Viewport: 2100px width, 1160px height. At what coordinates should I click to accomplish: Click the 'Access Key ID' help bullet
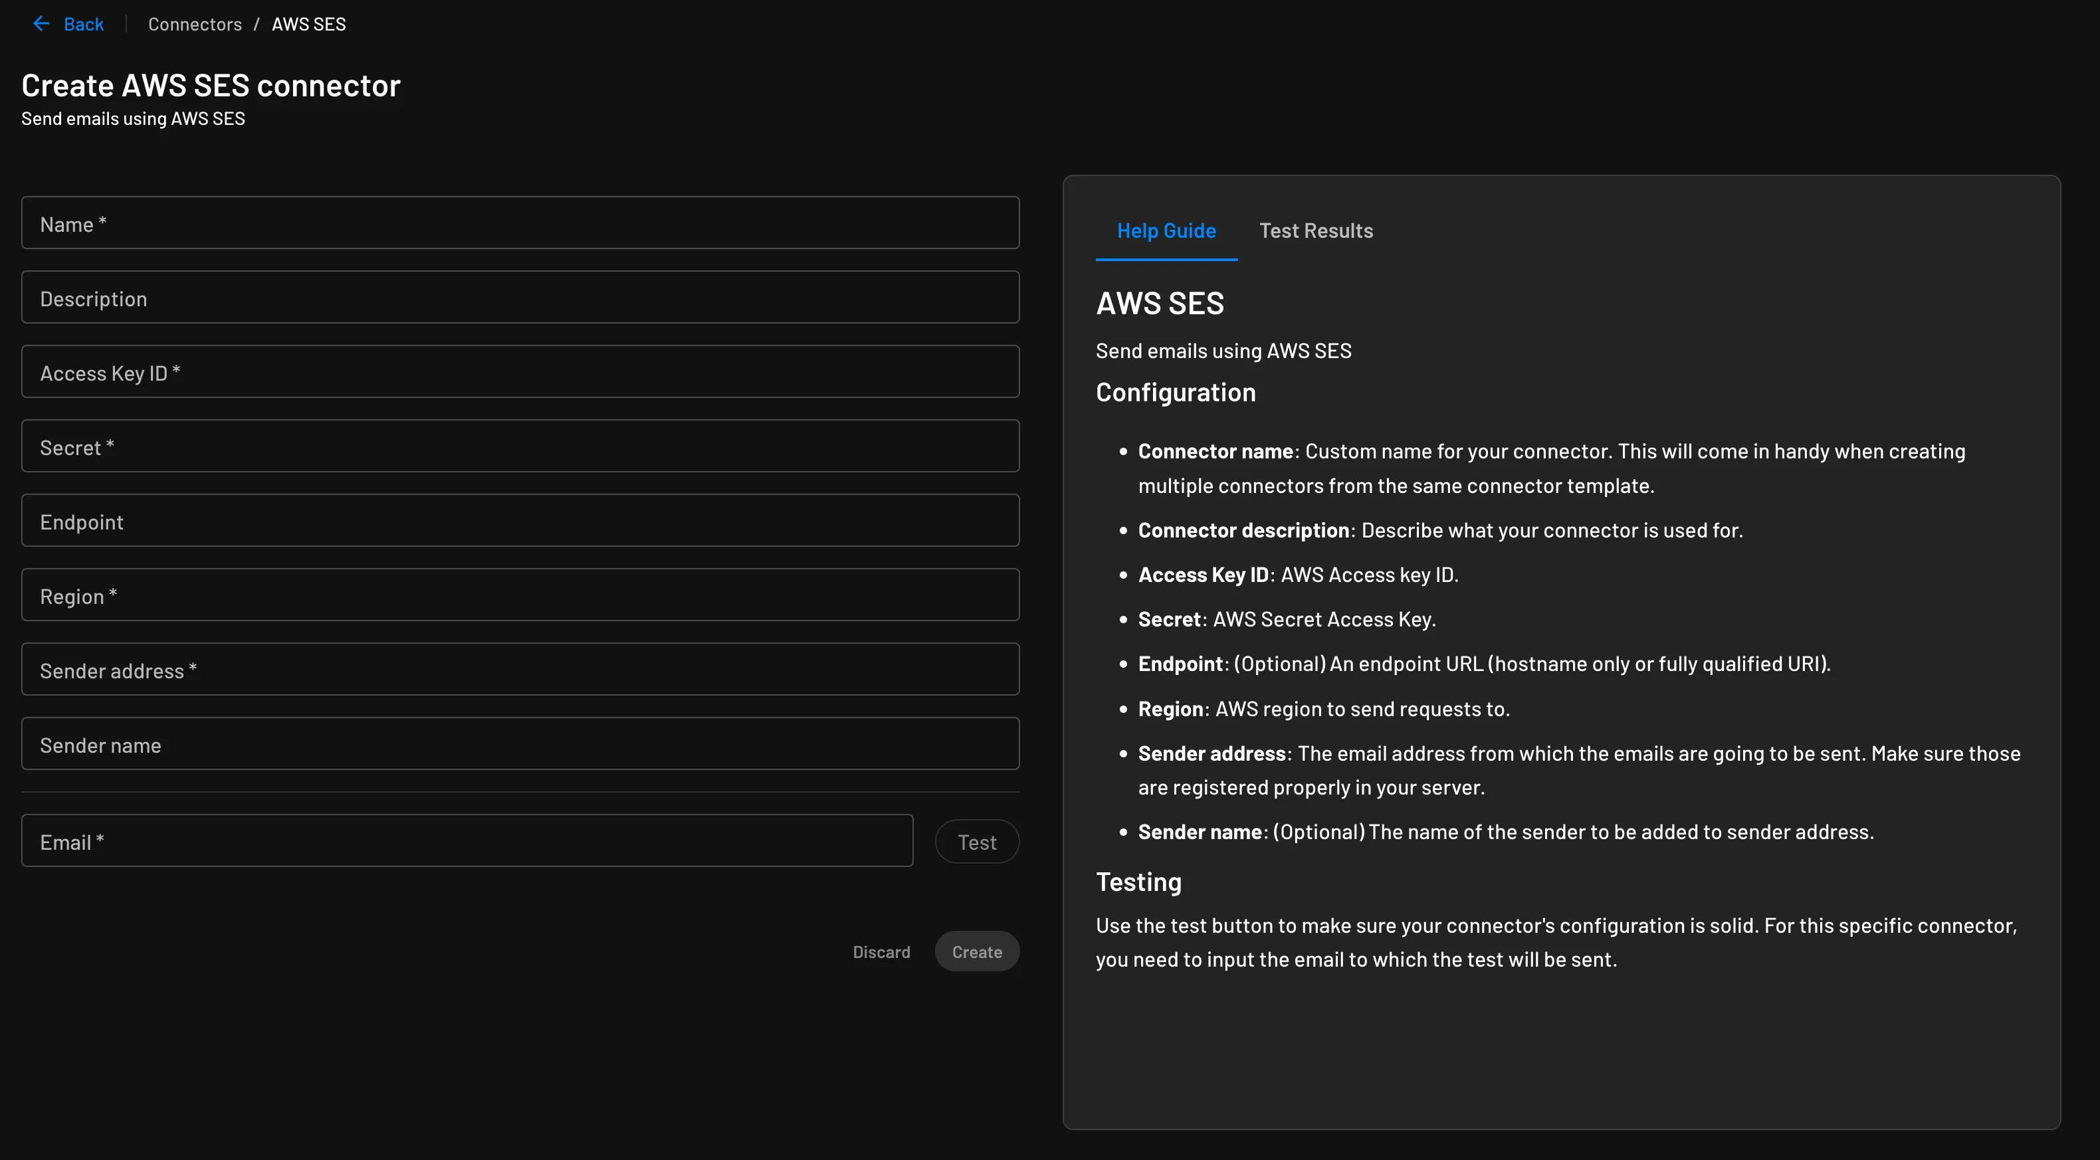coord(1298,575)
